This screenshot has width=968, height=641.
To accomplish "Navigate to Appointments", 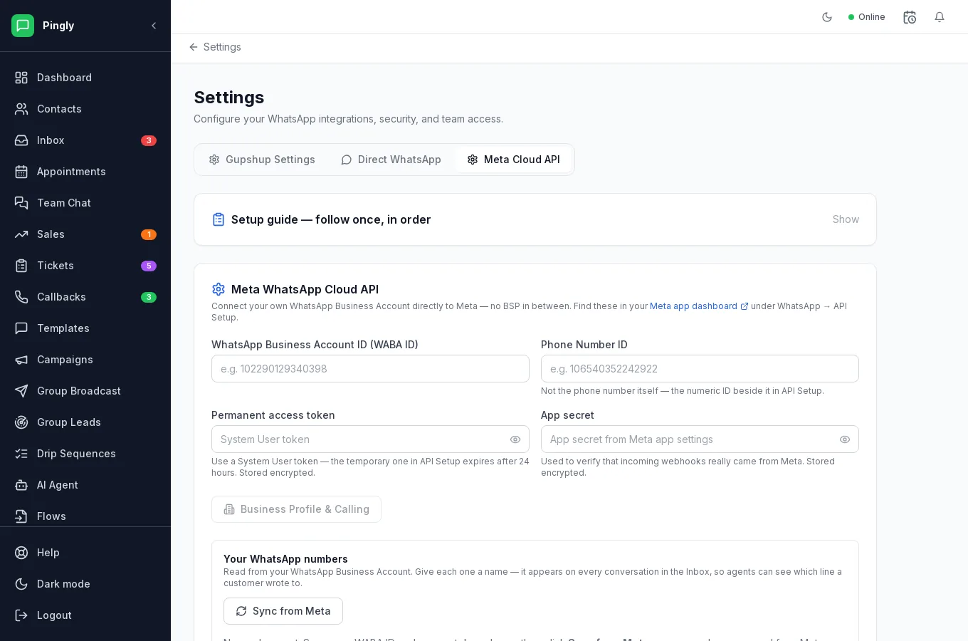I will (85, 172).
